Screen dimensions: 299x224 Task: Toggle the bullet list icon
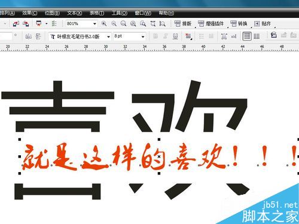pyautogui.click(x=202, y=36)
